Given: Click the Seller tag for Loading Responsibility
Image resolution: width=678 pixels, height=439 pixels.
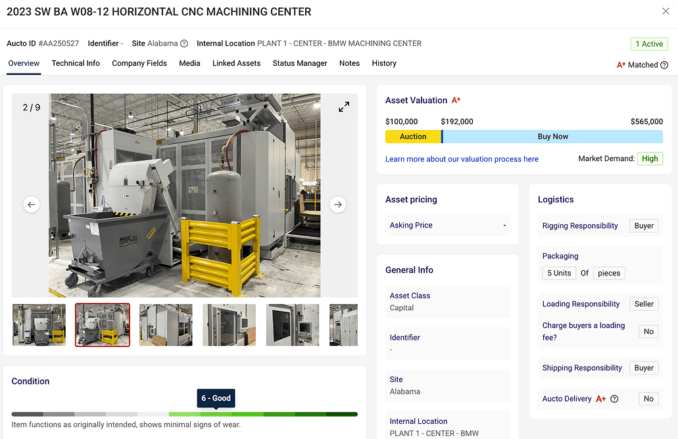Looking at the screenshot, I should pos(644,304).
